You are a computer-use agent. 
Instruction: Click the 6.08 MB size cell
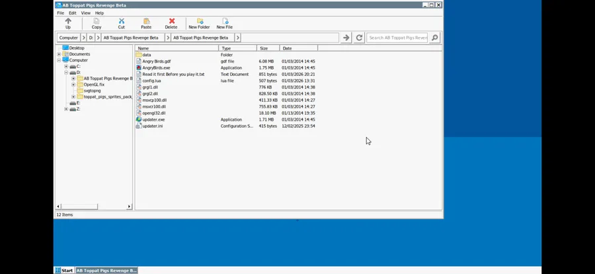pos(266,61)
